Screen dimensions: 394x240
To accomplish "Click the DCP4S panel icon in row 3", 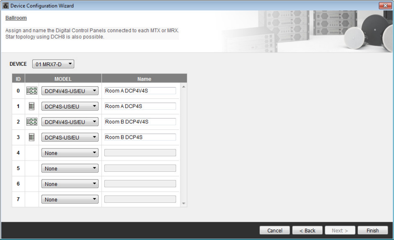I will tap(31, 137).
